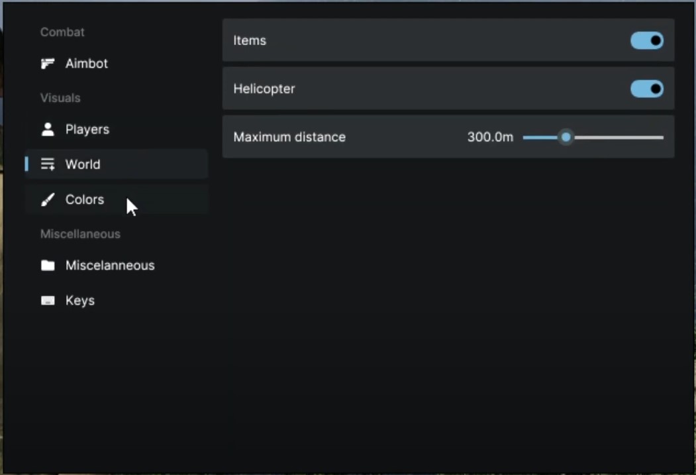Turn off the Helicopter toggle

click(646, 89)
